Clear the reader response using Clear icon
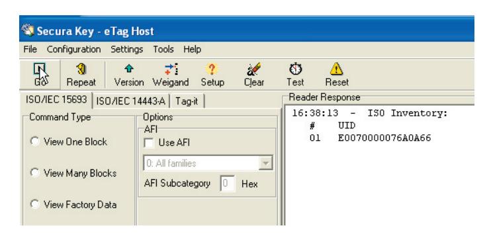 point(254,75)
